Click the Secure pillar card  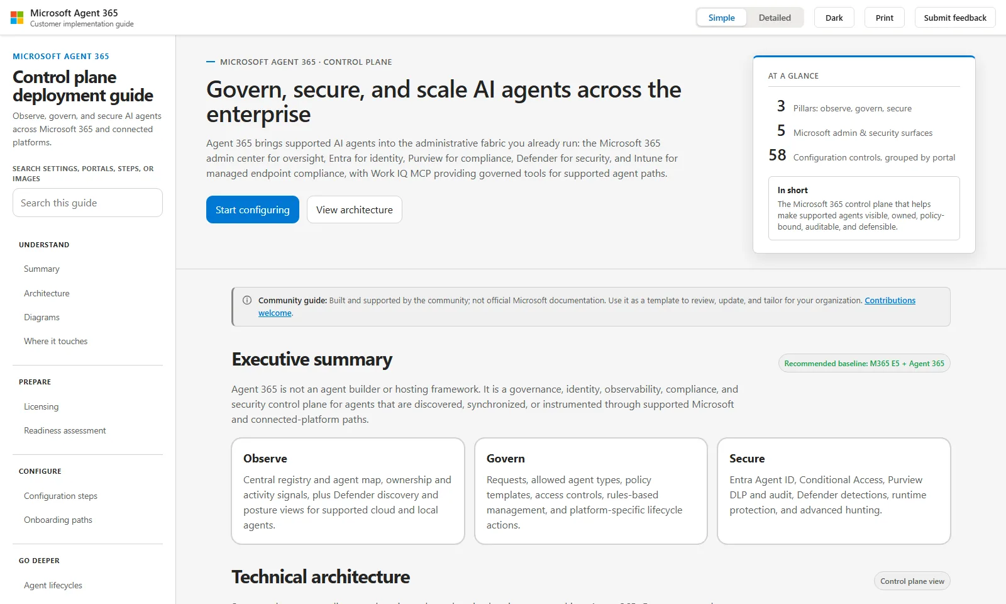click(834, 491)
